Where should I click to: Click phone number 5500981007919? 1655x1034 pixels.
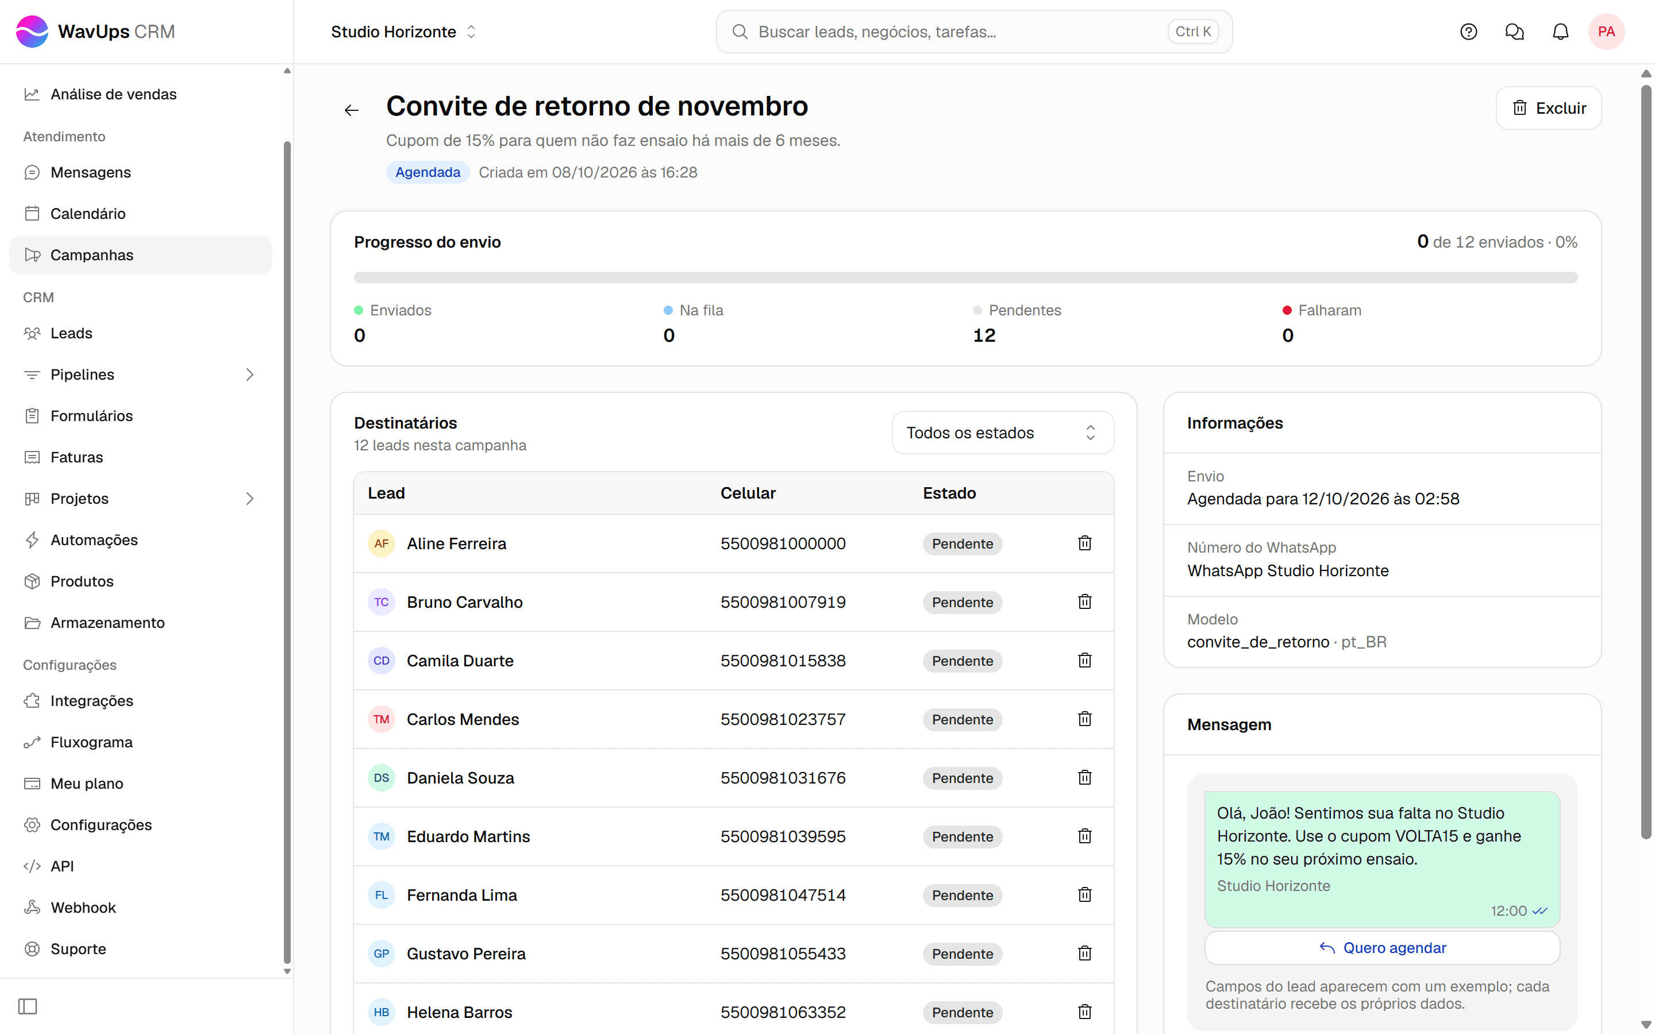click(x=783, y=602)
